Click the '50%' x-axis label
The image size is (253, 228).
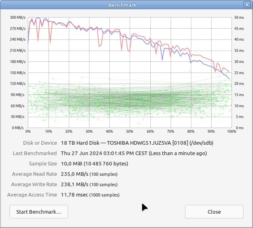point(130,132)
